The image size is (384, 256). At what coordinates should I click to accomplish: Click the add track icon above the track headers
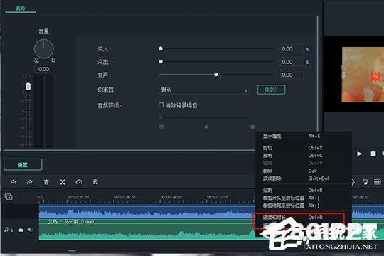[x=9, y=196]
